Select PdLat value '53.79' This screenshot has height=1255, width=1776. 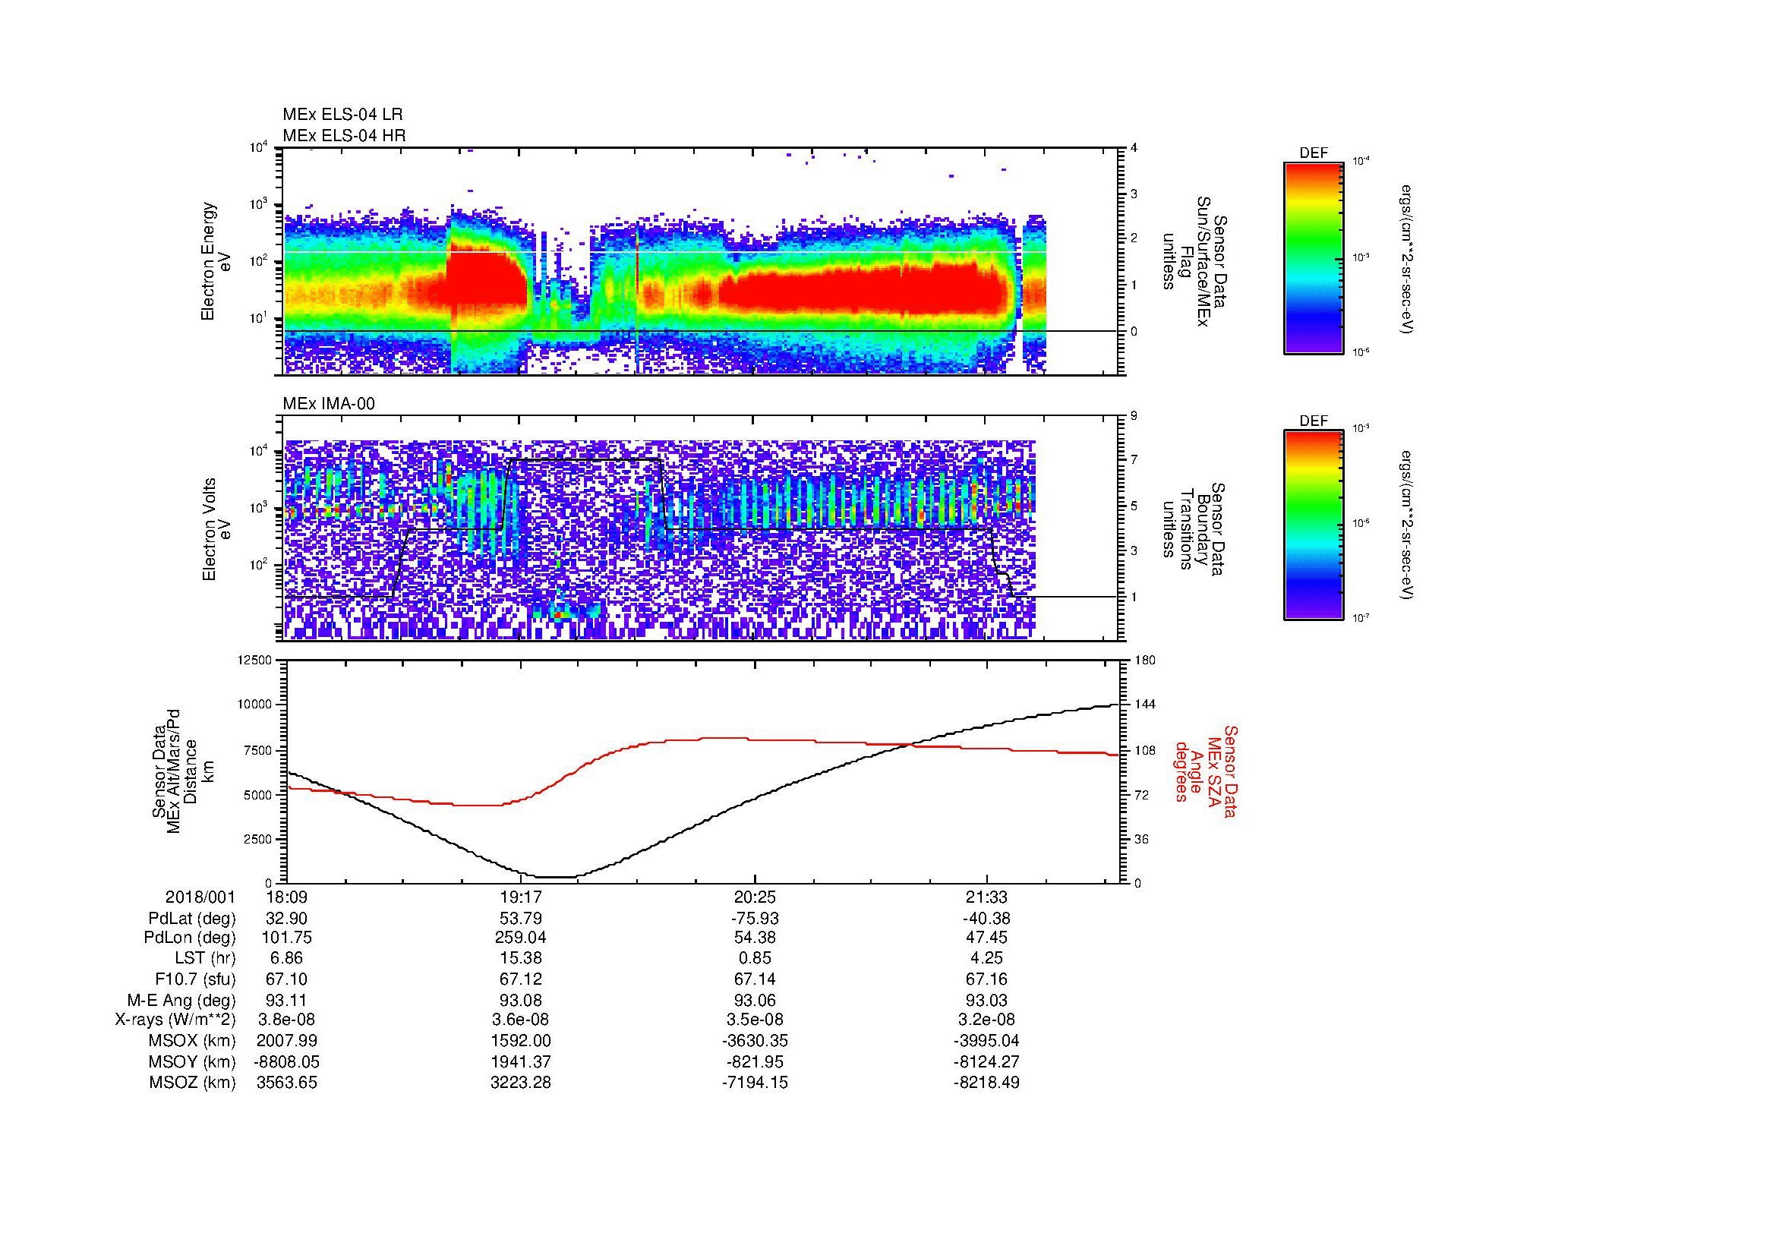tap(521, 919)
